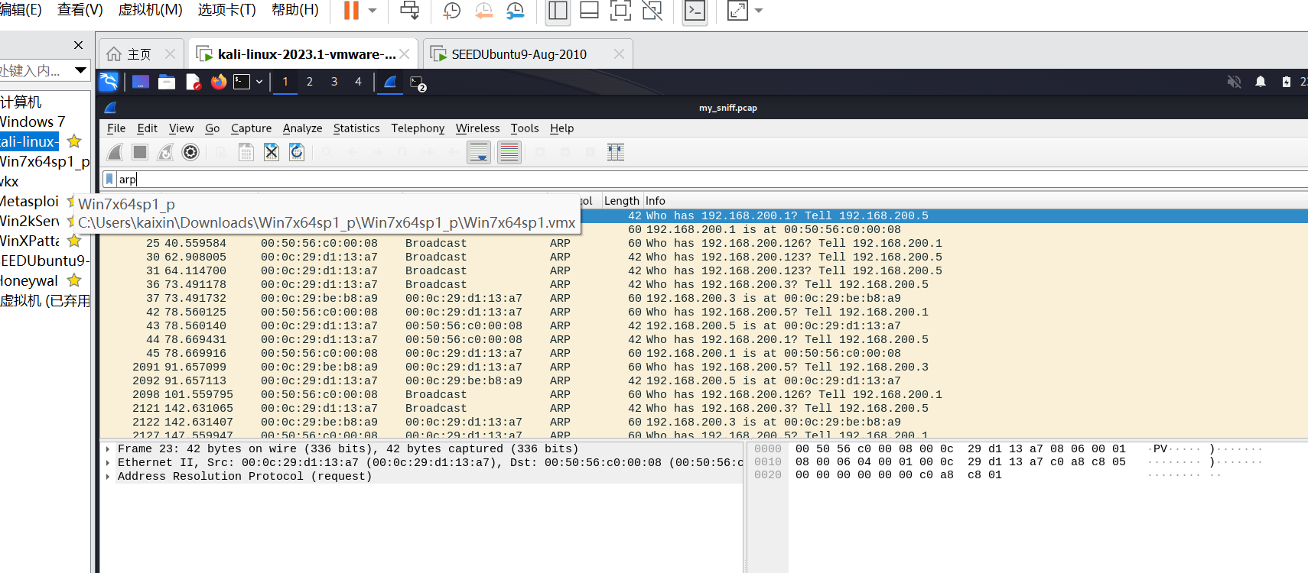Pause the virtual machine with the orange pause icon
The image size is (1308, 573).
pos(352,11)
